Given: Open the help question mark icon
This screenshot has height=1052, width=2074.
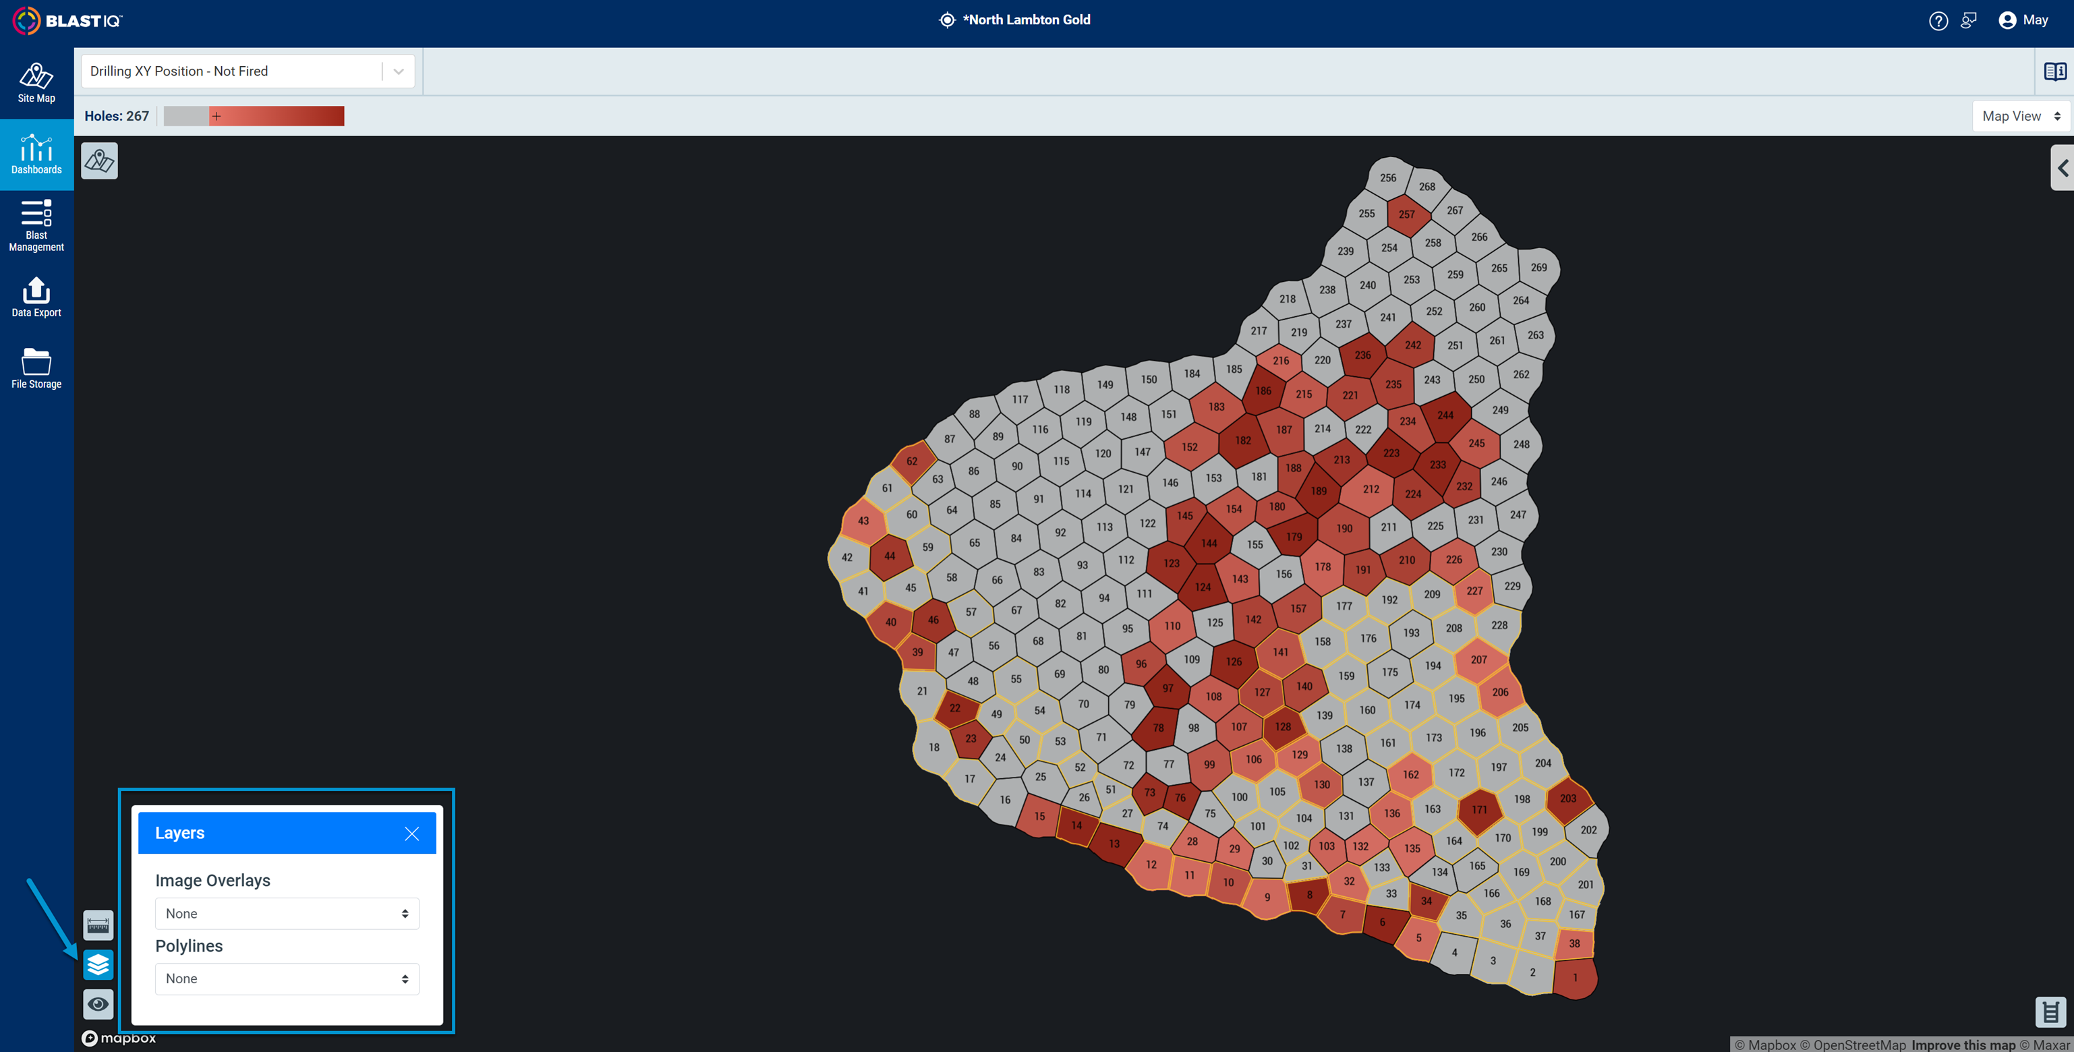Looking at the screenshot, I should (x=1938, y=21).
